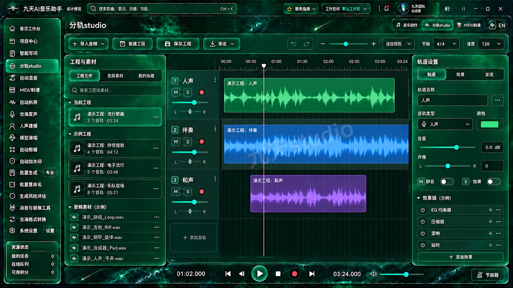Click the 音量 slider in track settings
Image resolution: width=513 pixels, height=288 pixels.
(447, 147)
